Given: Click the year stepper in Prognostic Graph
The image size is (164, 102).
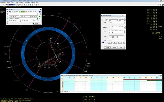Looking at the screenshot, I should [x=125, y=20].
